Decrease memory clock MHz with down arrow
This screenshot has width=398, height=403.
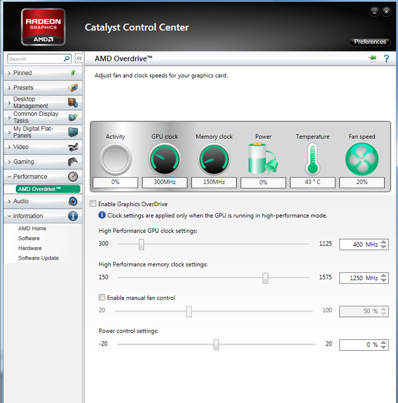pyautogui.click(x=383, y=281)
